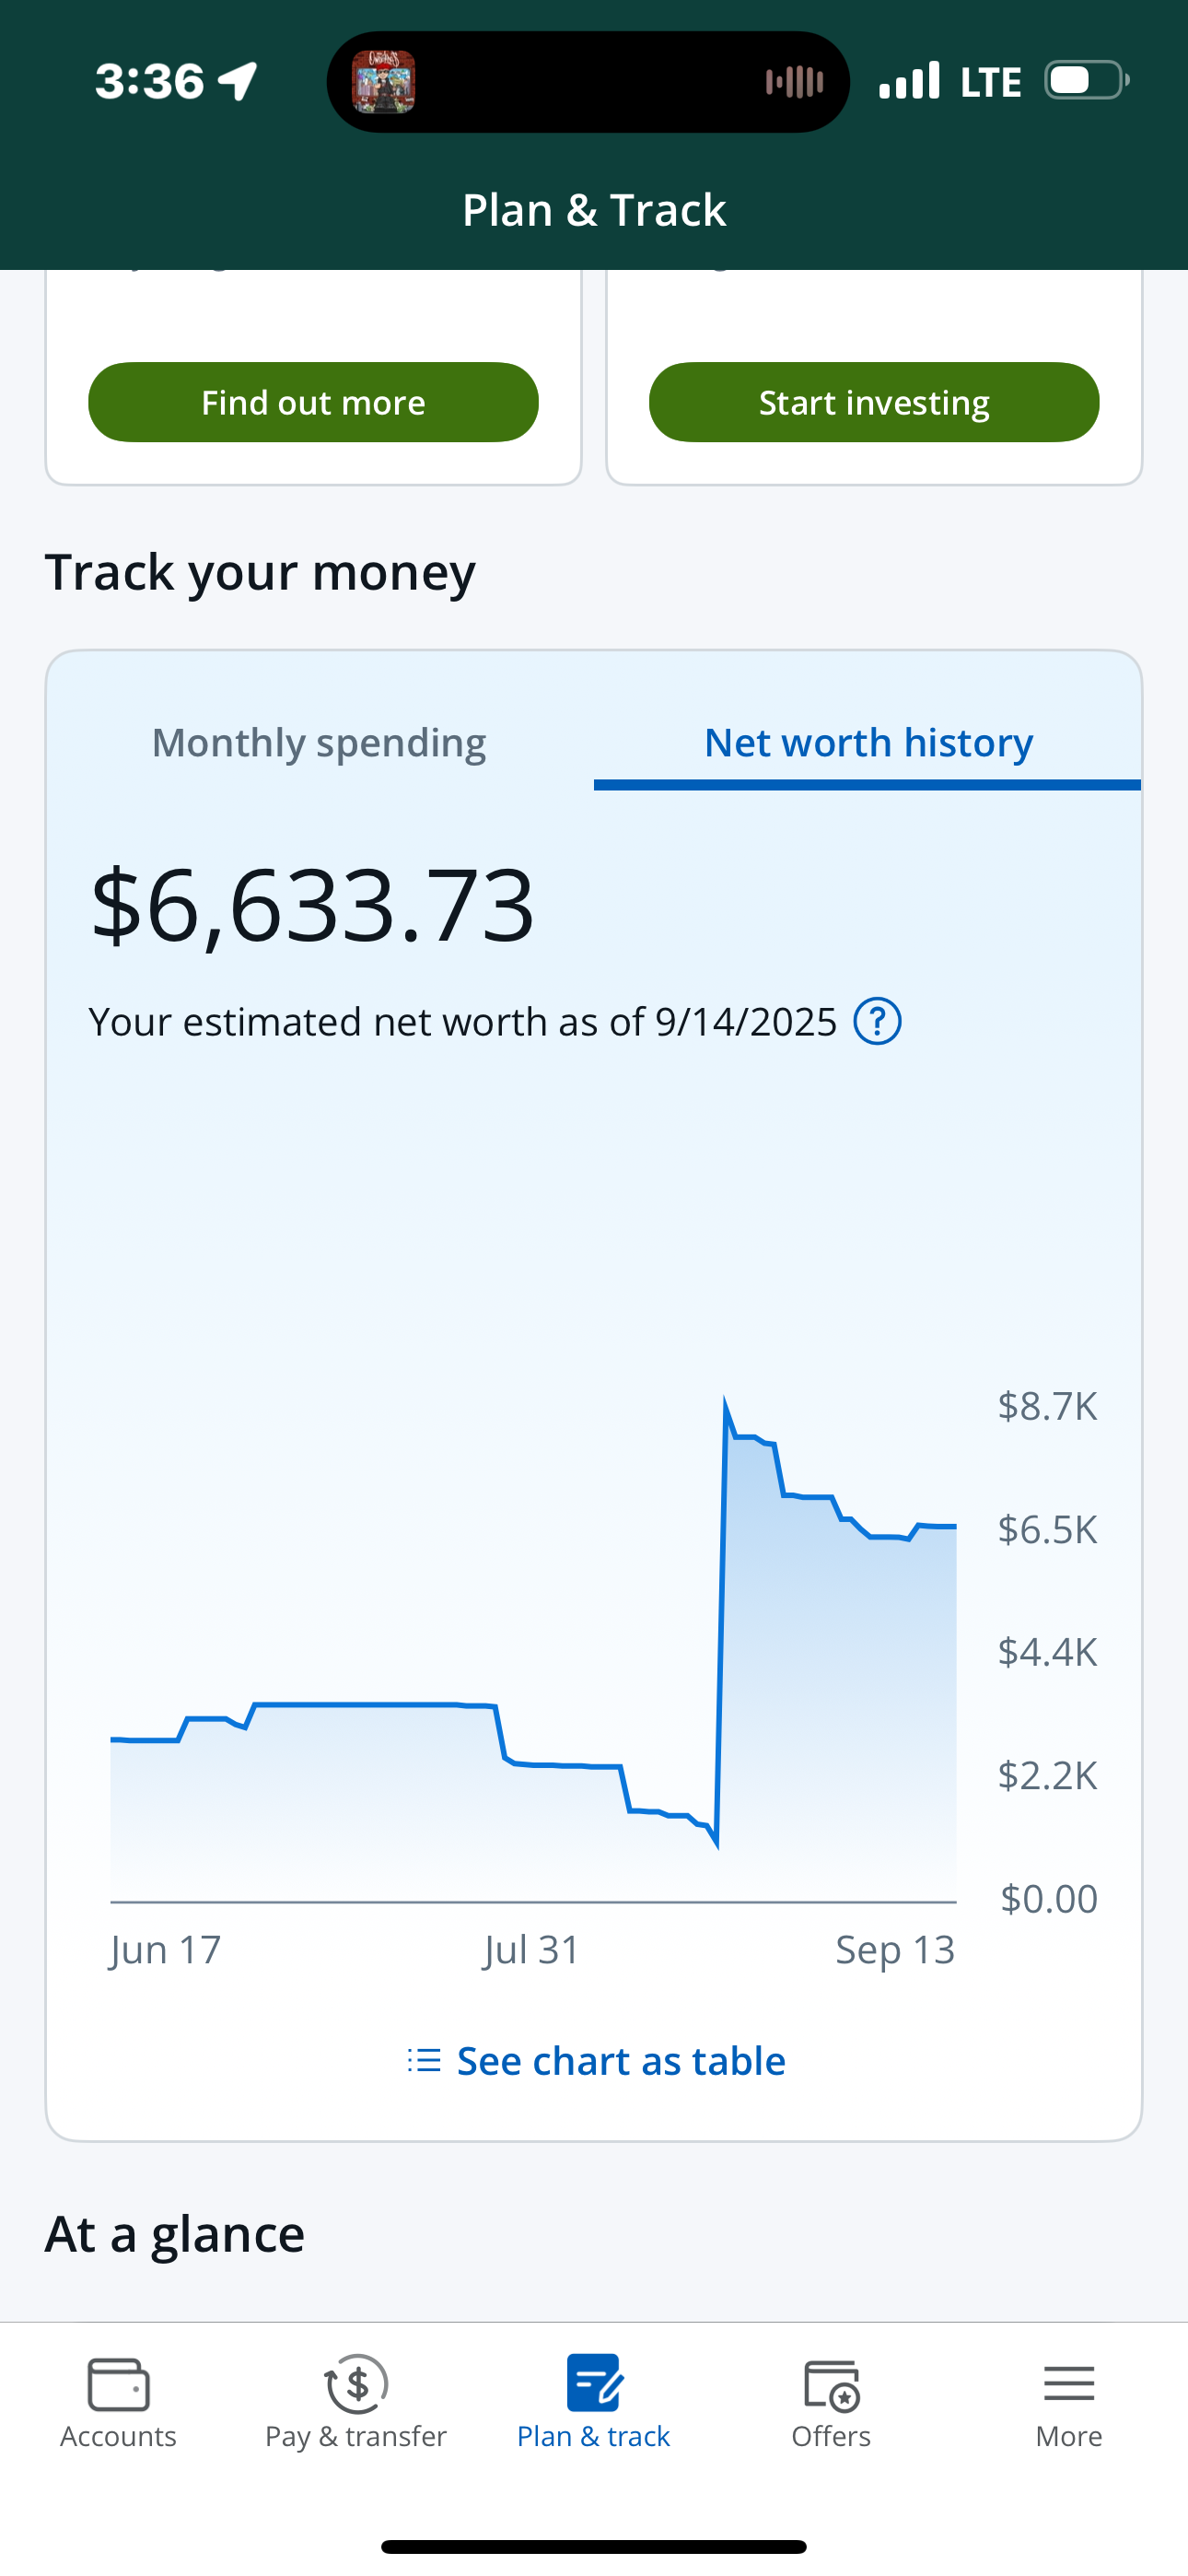1188x2576 pixels.
Task: Tap the net worth peak on chart
Action: [x=725, y=1402]
